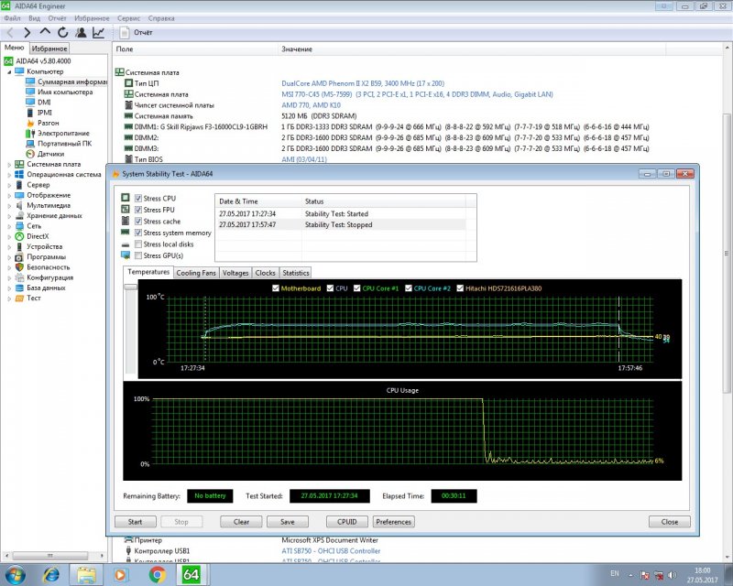Viewport: 733px width, 586px height.
Task: Enable Stress GPU(s) checkbox
Action: [138, 255]
